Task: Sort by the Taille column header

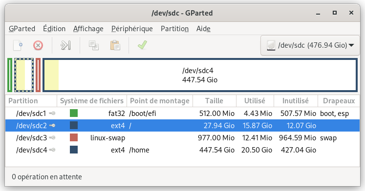Action: pos(215,101)
